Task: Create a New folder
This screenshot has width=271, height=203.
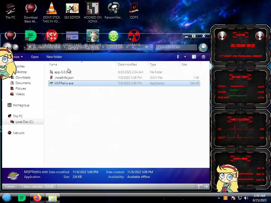Action: click(54, 57)
